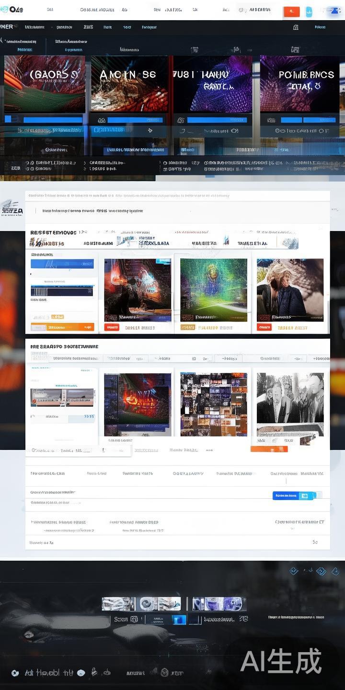Open the blonde woman photo thumbnail
This screenshot has height=690, width=345.
(290, 290)
